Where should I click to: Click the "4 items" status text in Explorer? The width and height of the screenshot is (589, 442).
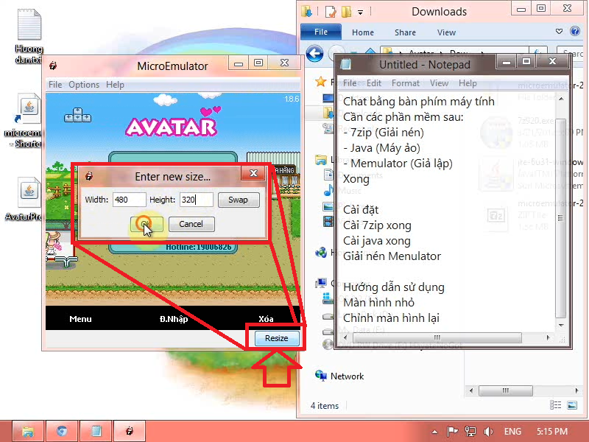click(325, 406)
